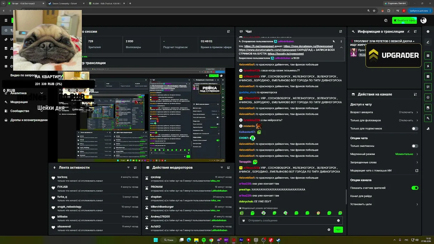Viewport: 434px width, 244px height.
Task: Click the stream preview thumbnail
Action: pos(141,115)
